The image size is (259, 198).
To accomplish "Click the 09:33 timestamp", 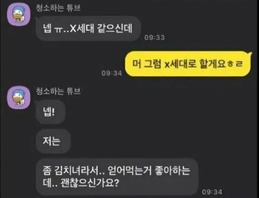I will 154,38.
